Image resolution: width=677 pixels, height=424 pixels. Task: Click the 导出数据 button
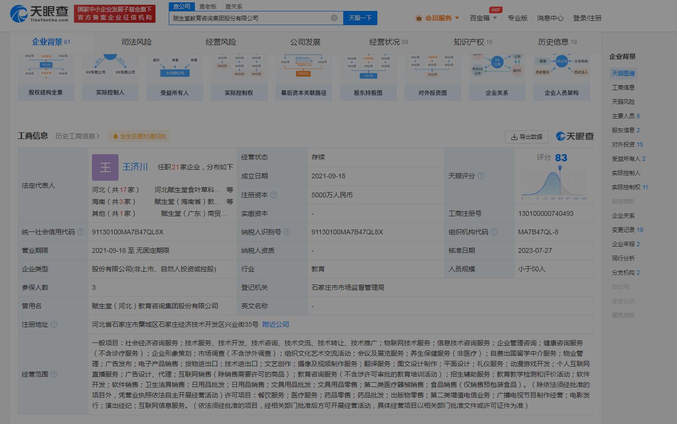(x=526, y=137)
